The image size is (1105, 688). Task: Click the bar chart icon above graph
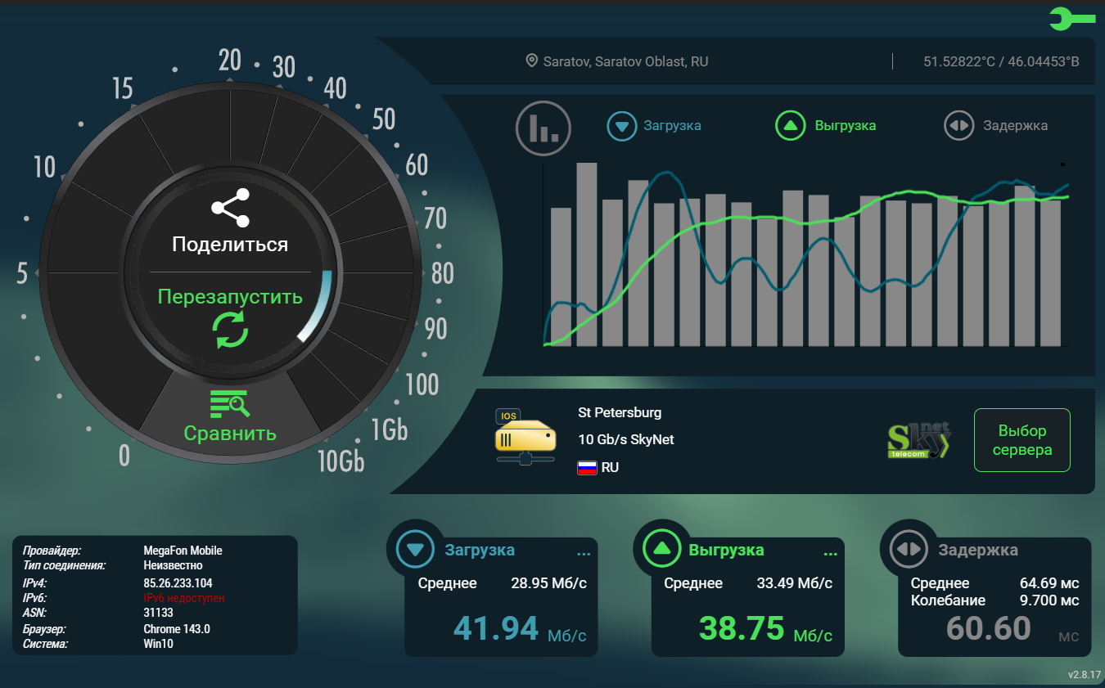[x=543, y=128]
